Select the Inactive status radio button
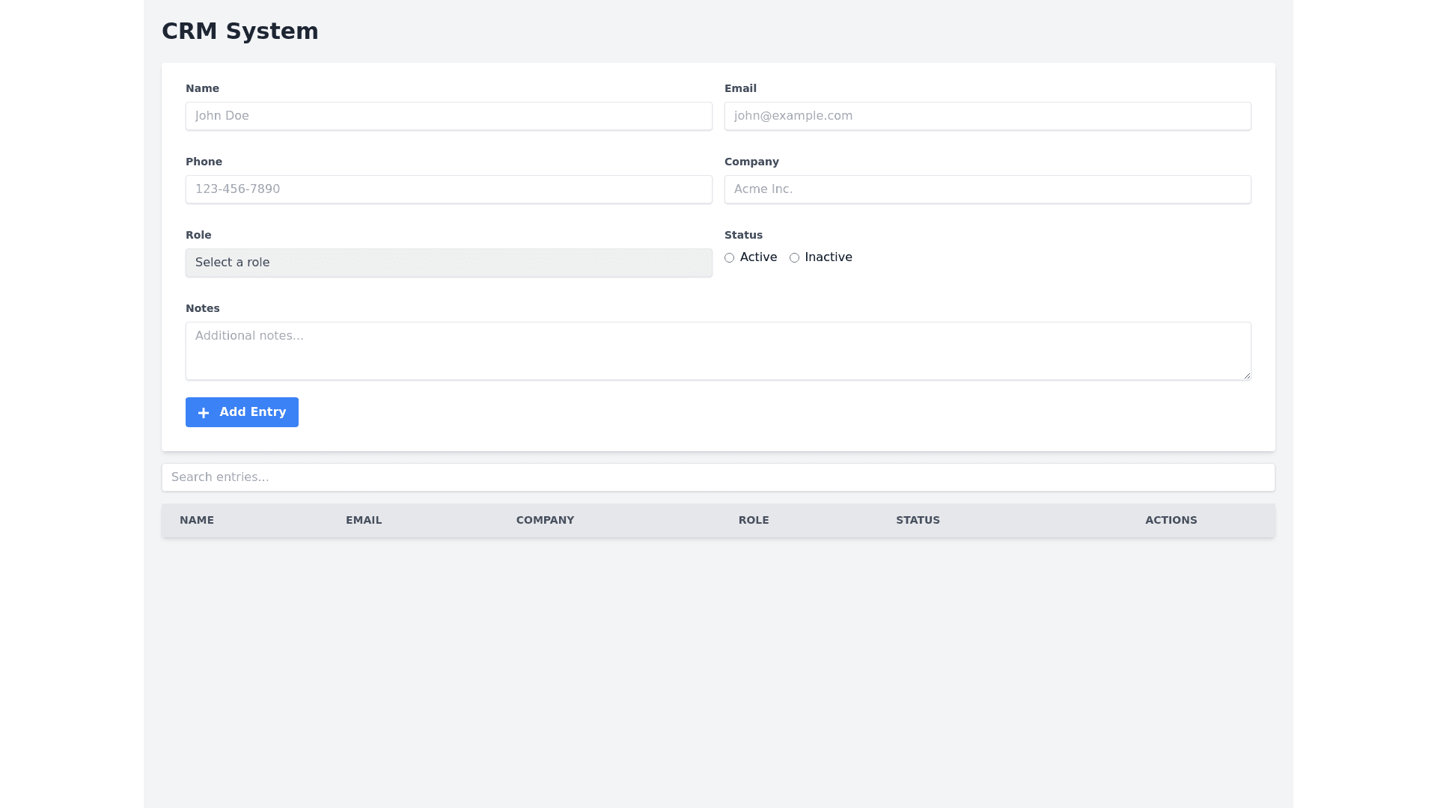 (x=794, y=258)
